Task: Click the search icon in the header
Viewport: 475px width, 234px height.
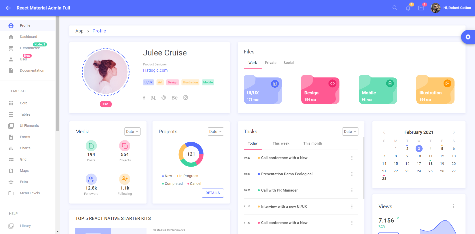Action: tap(395, 8)
